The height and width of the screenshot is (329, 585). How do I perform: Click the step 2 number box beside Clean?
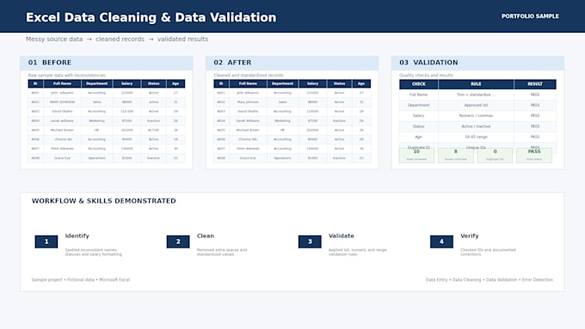pyautogui.click(x=178, y=241)
